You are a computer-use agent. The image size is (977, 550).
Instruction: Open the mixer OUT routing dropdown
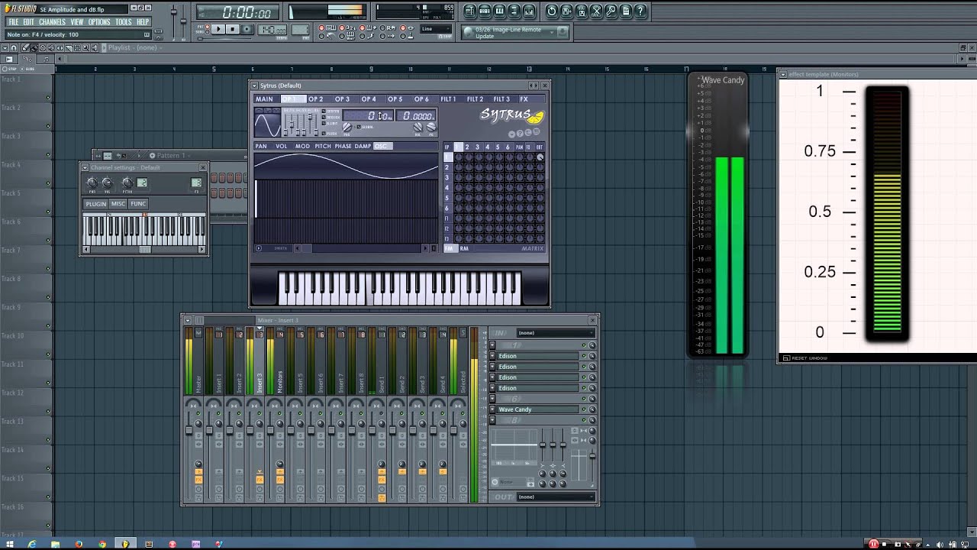(556, 497)
